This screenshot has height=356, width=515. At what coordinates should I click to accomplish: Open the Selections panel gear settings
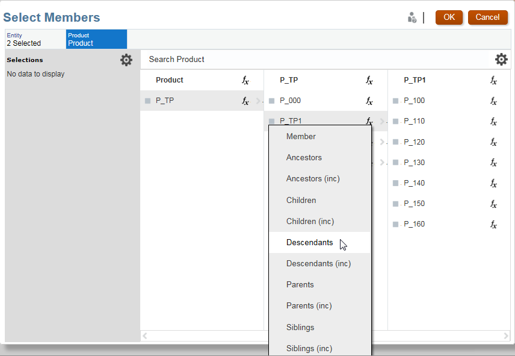[x=126, y=60]
